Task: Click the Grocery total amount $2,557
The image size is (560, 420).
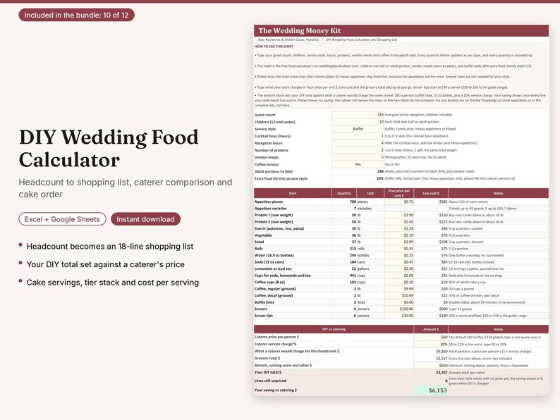Action: pyautogui.click(x=431, y=358)
